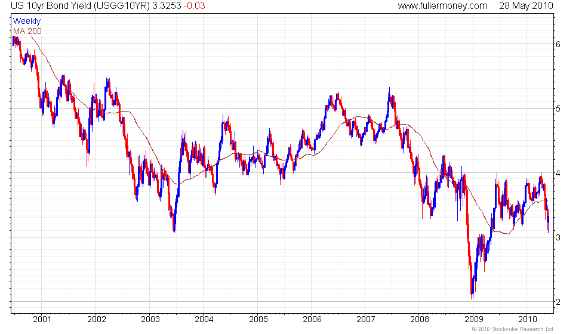Select the current yield value 3.3253
This screenshot has width=585, height=334.
click(x=167, y=6)
